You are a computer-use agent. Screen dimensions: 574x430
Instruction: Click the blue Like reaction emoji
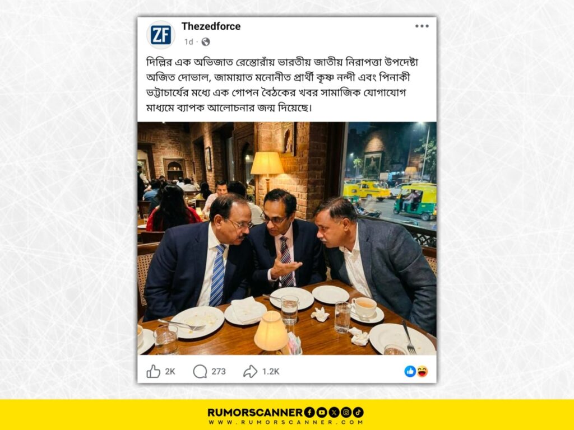[x=410, y=372]
